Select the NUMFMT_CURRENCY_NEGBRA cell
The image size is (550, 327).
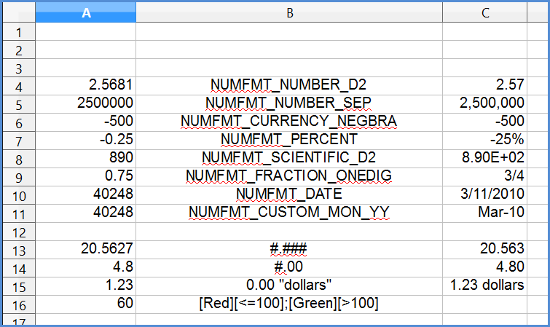(x=288, y=121)
